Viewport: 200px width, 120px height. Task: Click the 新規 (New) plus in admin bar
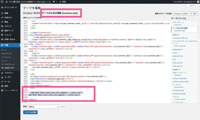click(62, 2)
